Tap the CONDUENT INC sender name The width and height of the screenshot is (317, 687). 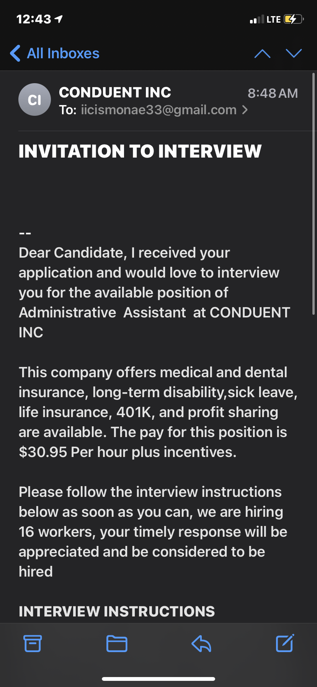115,92
